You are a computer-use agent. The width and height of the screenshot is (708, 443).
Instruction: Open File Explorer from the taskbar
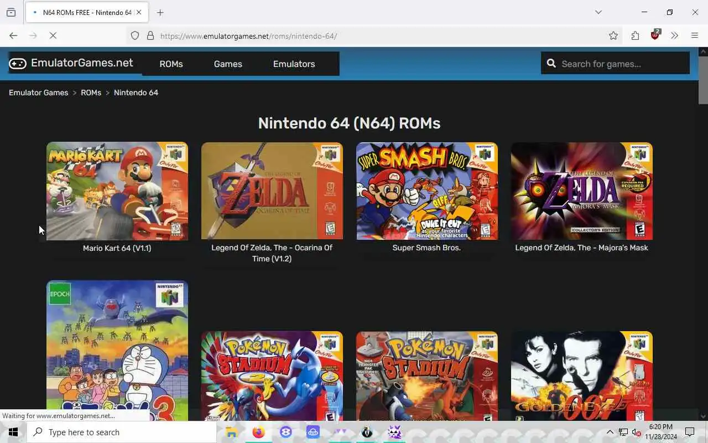[x=232, y=432]
